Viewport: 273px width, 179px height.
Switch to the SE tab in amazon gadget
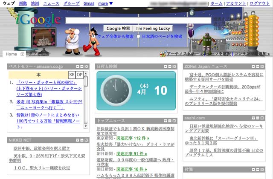click(x=72, y=75)
